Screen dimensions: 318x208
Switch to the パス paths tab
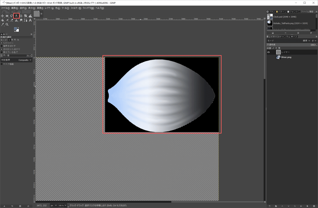click(x=294, y=37)
